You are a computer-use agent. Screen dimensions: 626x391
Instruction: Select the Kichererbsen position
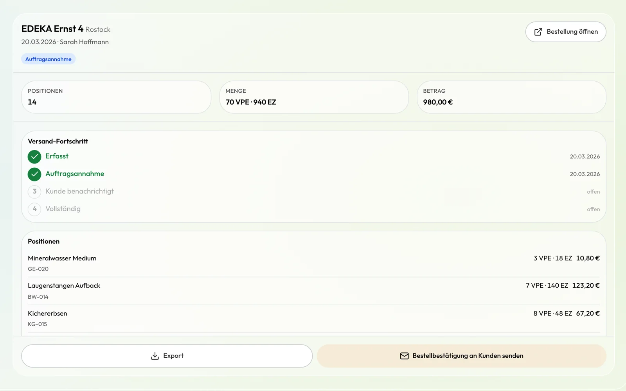coord(314,319)
